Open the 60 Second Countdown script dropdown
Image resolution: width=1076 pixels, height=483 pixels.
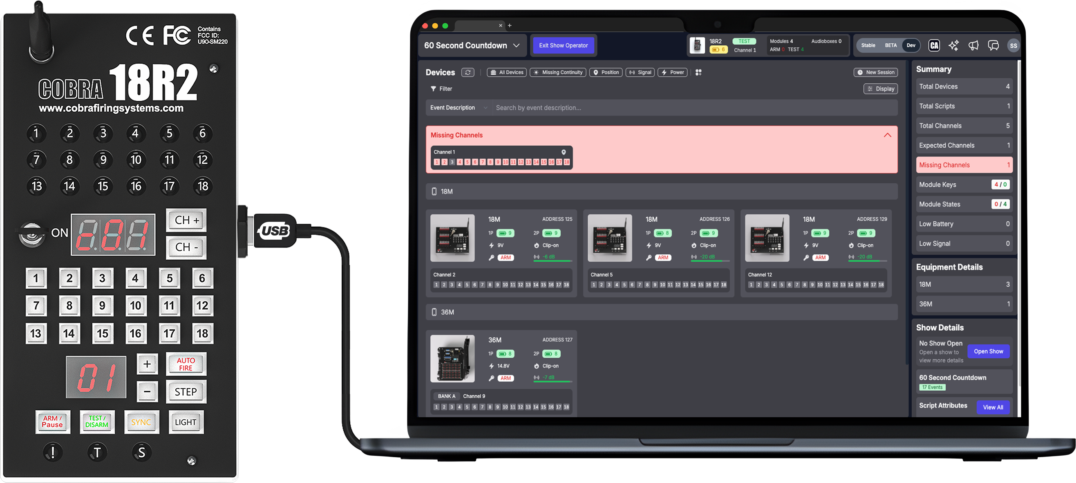472,45
